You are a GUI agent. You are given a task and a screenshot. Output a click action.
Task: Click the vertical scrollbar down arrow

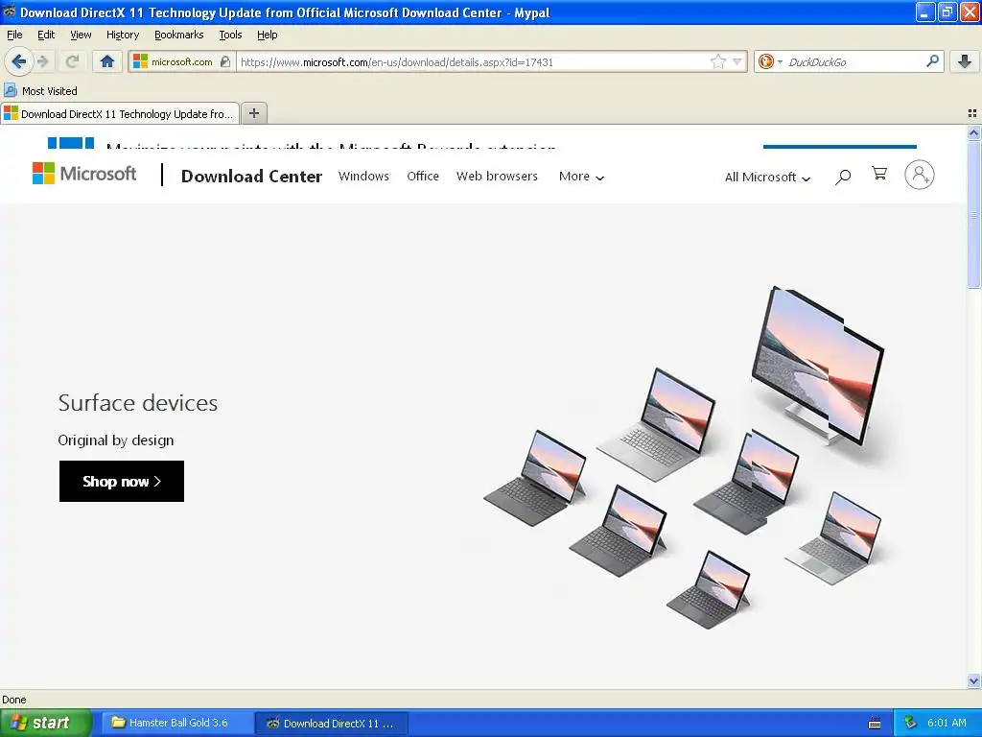tap(973, 680)
